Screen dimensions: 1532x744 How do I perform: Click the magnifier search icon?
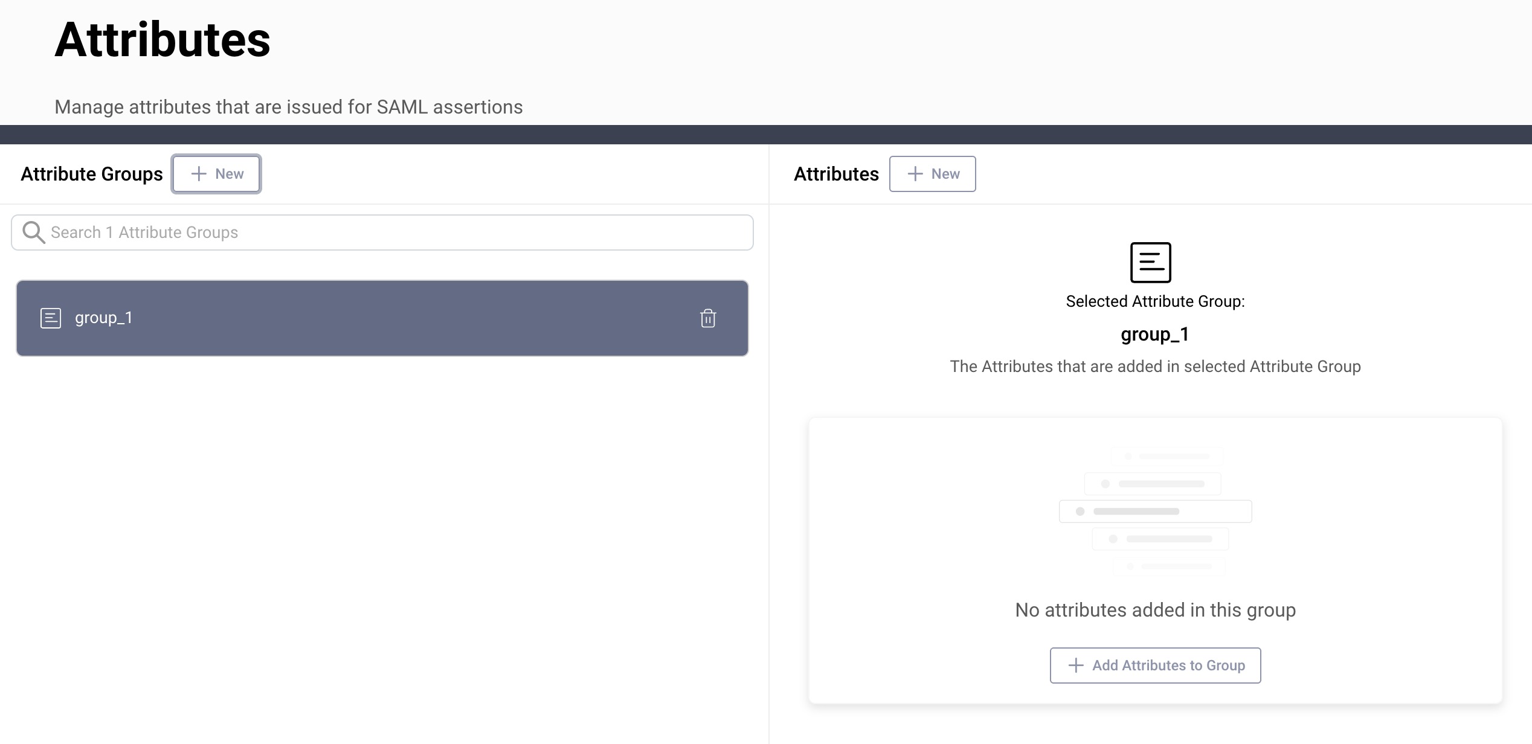(33, 232)
